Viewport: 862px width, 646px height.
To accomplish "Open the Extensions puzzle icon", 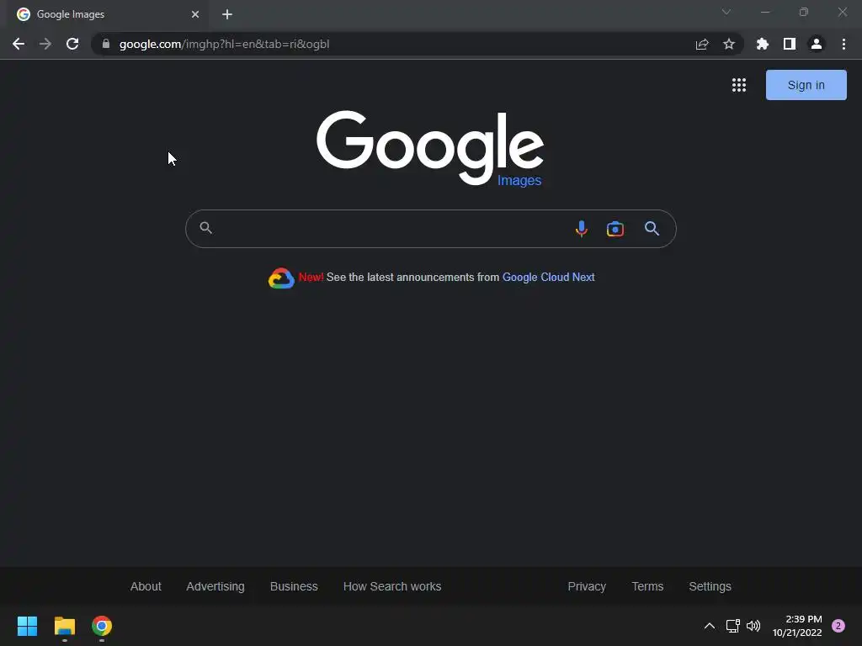I will [x=763, y=44].
